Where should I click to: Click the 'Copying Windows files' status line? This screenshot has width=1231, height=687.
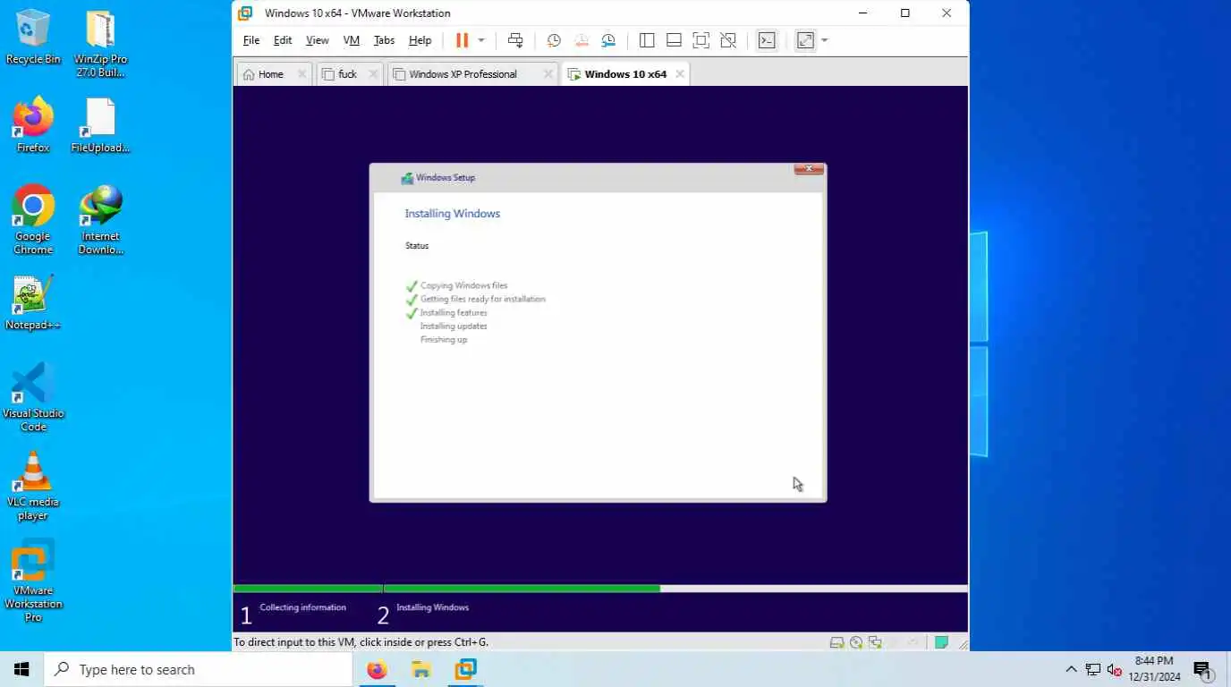pos(463,286)
